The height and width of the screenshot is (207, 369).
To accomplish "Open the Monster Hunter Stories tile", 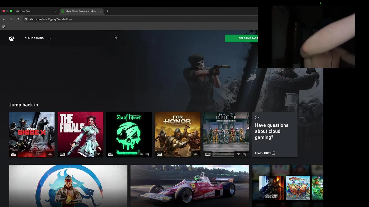I will pos(298,188).
